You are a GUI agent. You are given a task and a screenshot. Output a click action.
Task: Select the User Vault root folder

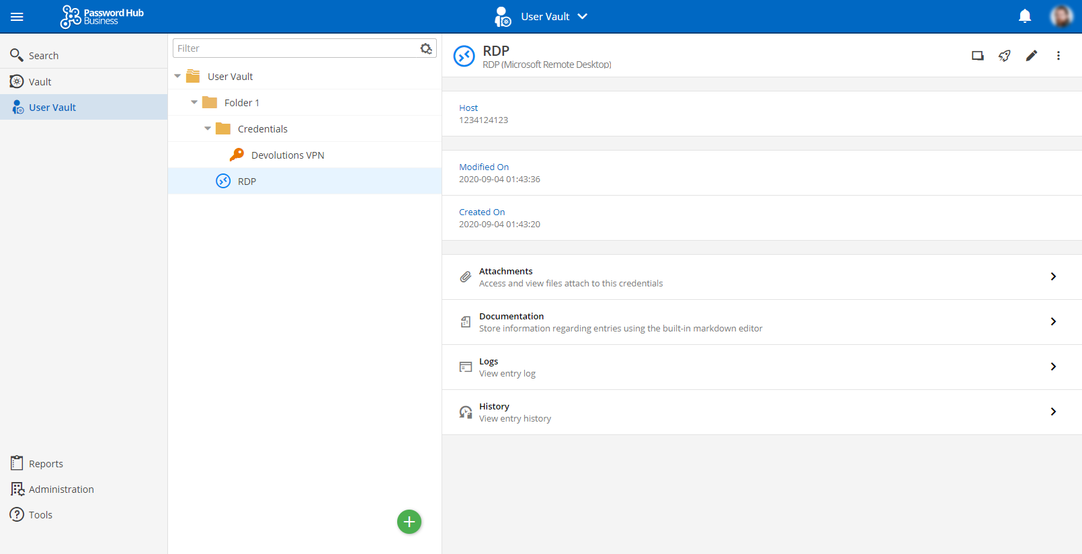pos(304,76)
